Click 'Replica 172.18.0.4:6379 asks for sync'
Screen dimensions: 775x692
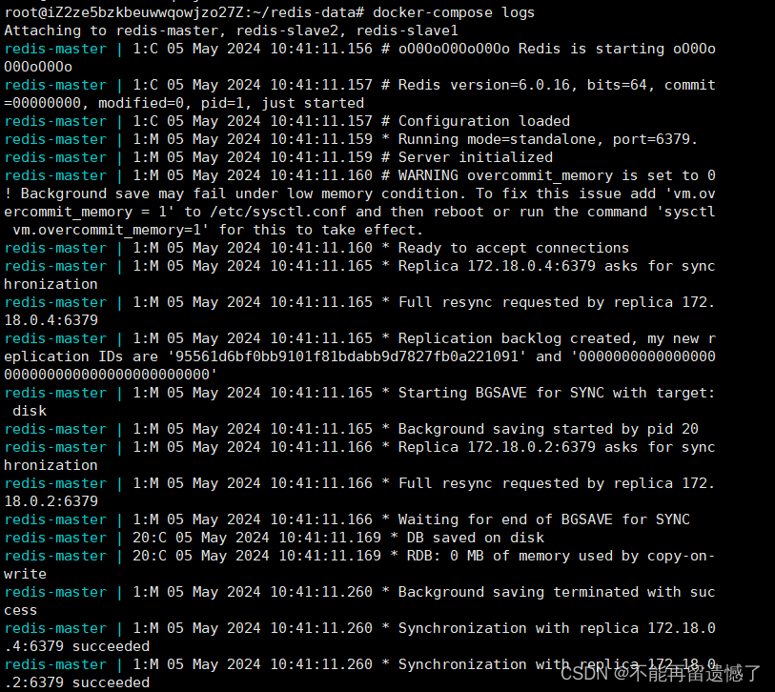[557, 266]
